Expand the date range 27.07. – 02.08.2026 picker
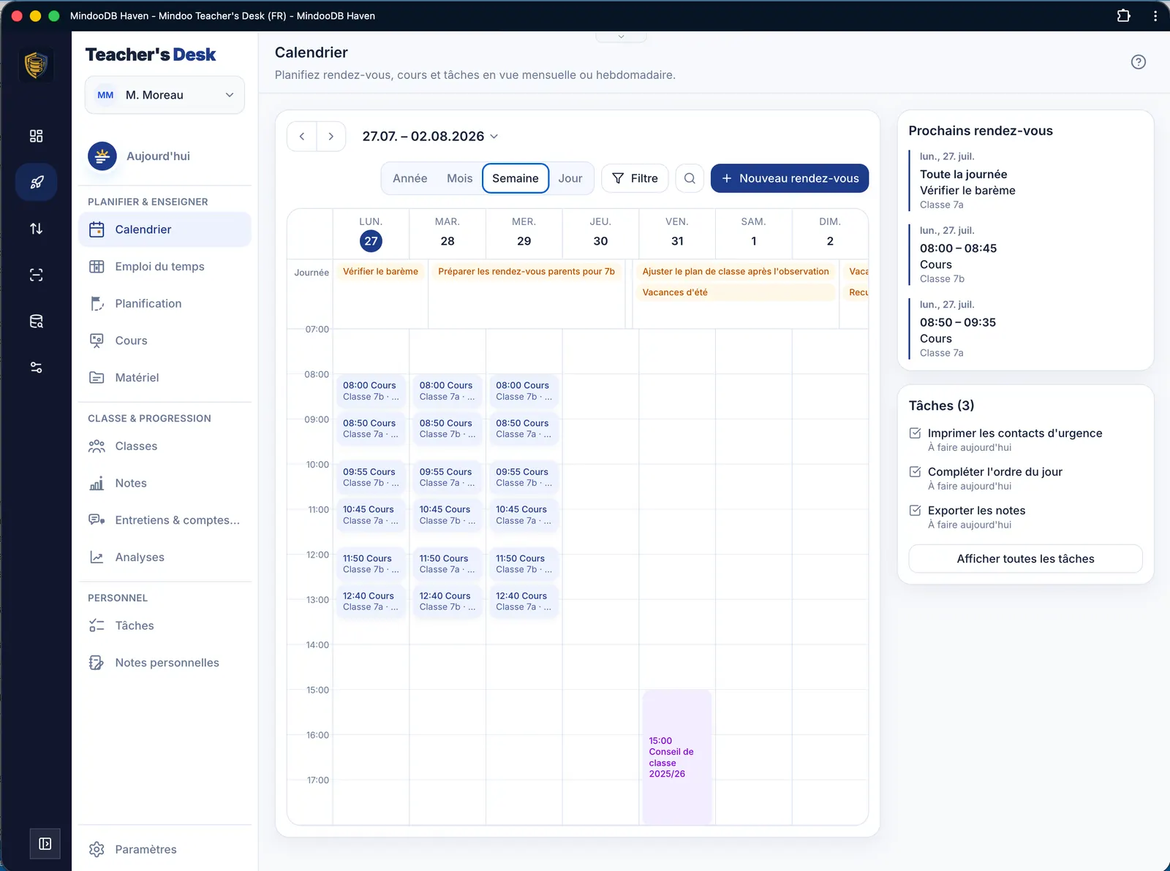The image size is (1170, 871). coord(430,136)
